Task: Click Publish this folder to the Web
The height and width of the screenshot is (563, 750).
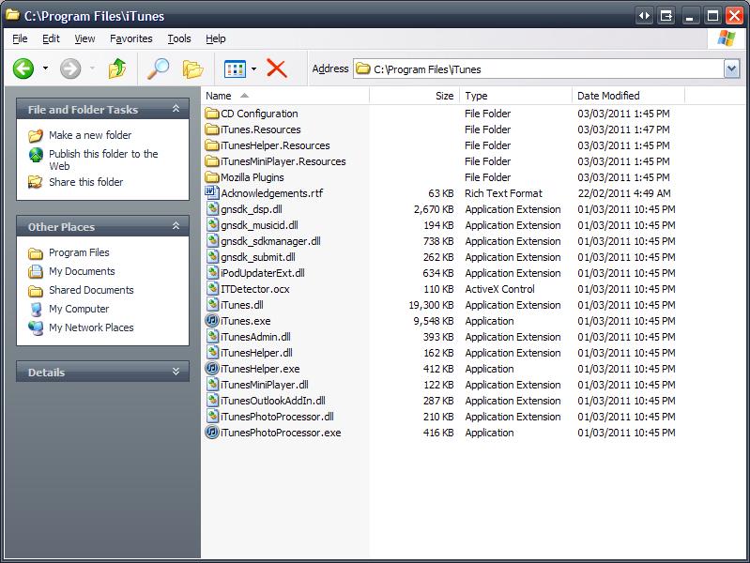Action: click(x=103, y=160)
